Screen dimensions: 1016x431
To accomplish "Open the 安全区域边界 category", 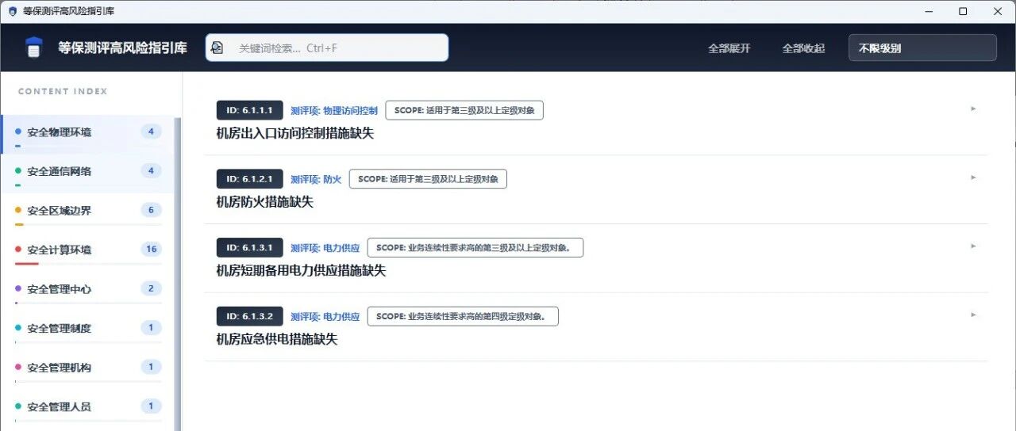I will [x=87, y=212].
